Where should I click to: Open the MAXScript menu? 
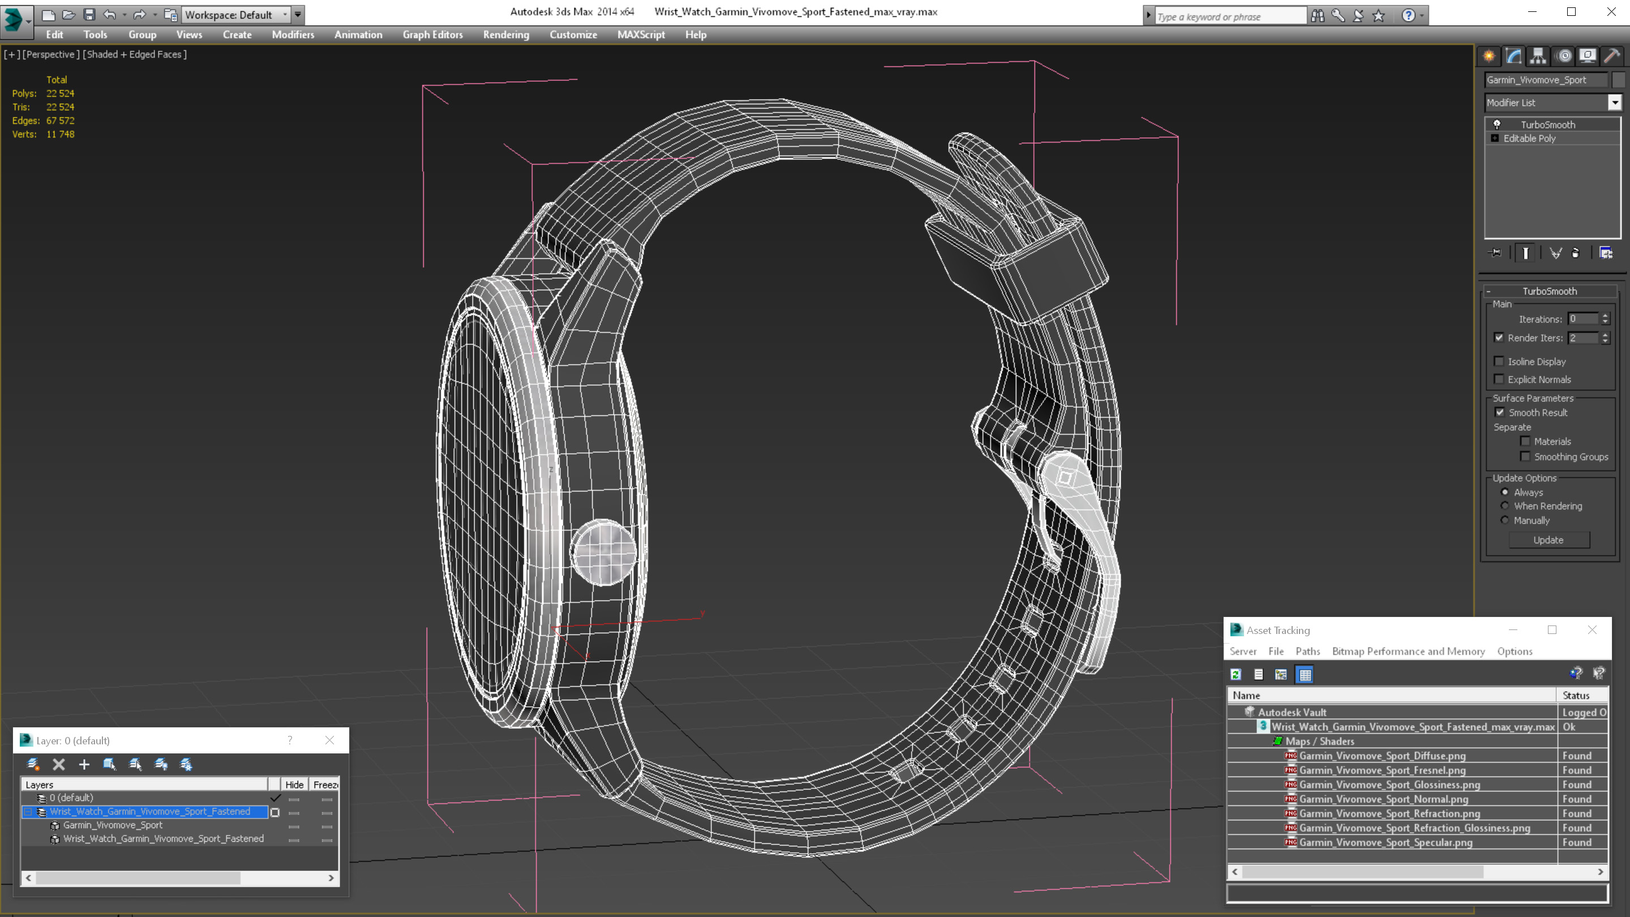tap(641, 35)
